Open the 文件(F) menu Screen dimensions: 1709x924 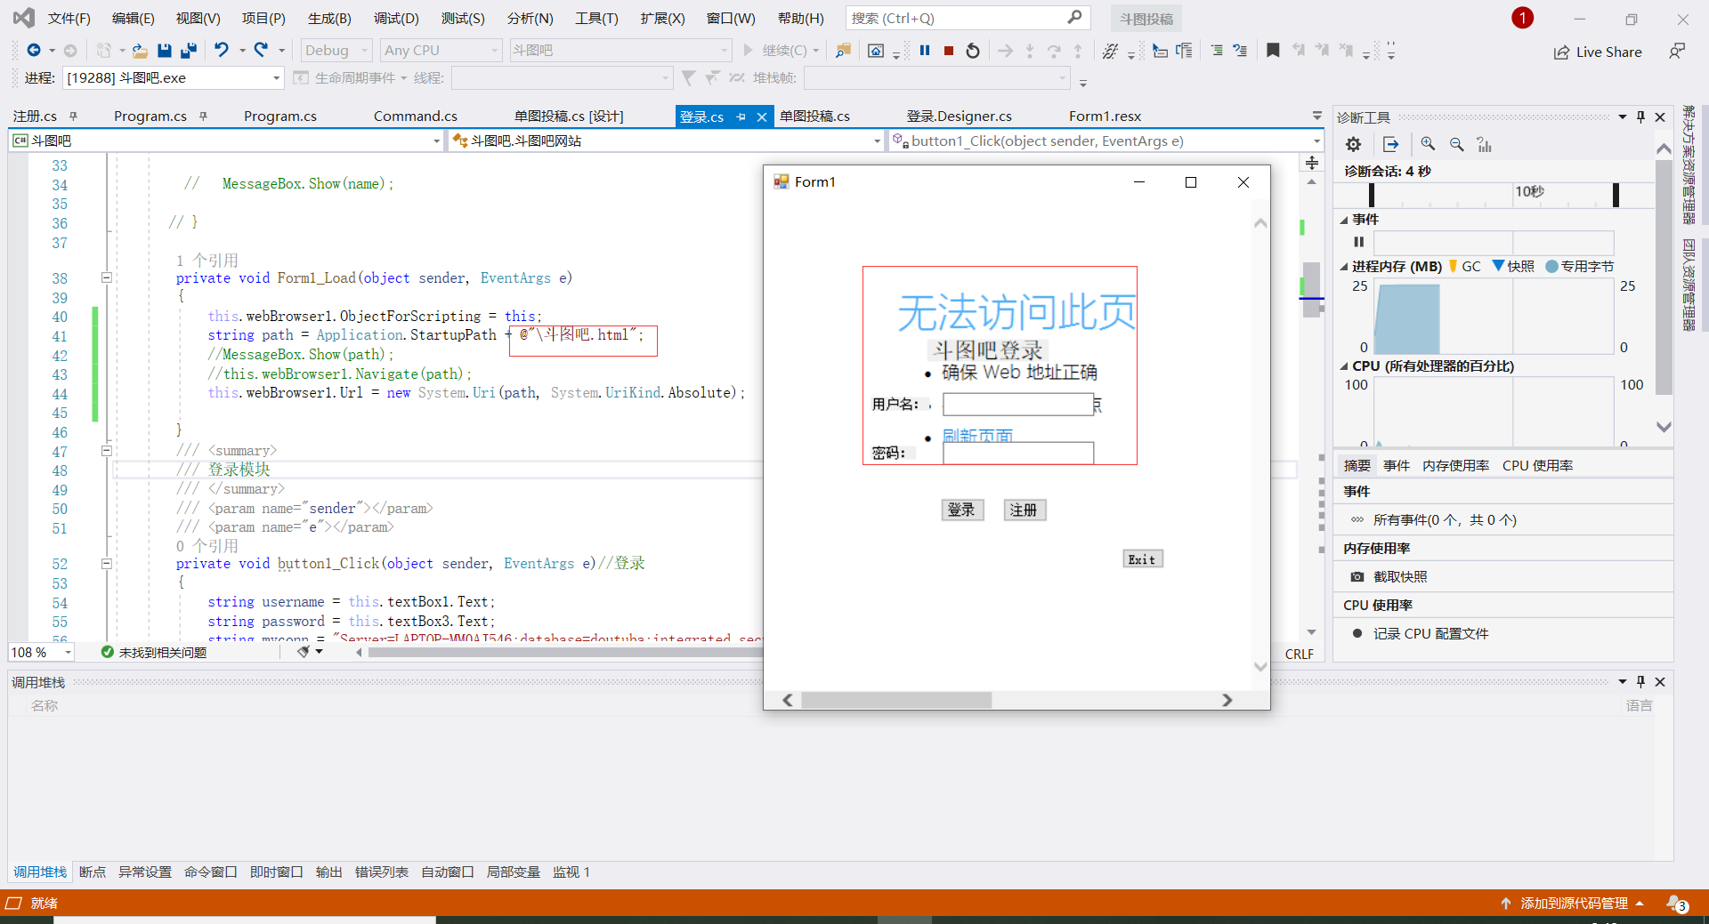pos(69,18)
